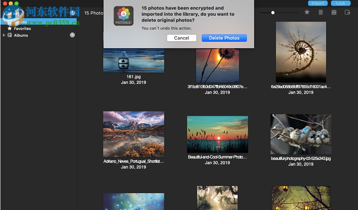Select the misty forest photo thumbnail
The image size is (358, 210).
217,198
